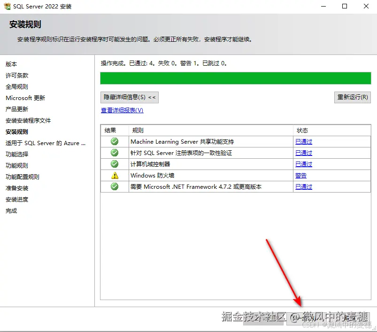Image resolution: width=377 pixels, height=332 pixels.
Task: Click the green check icon beside Machine Learning Server rule
Action: click(x=115, y=141)
